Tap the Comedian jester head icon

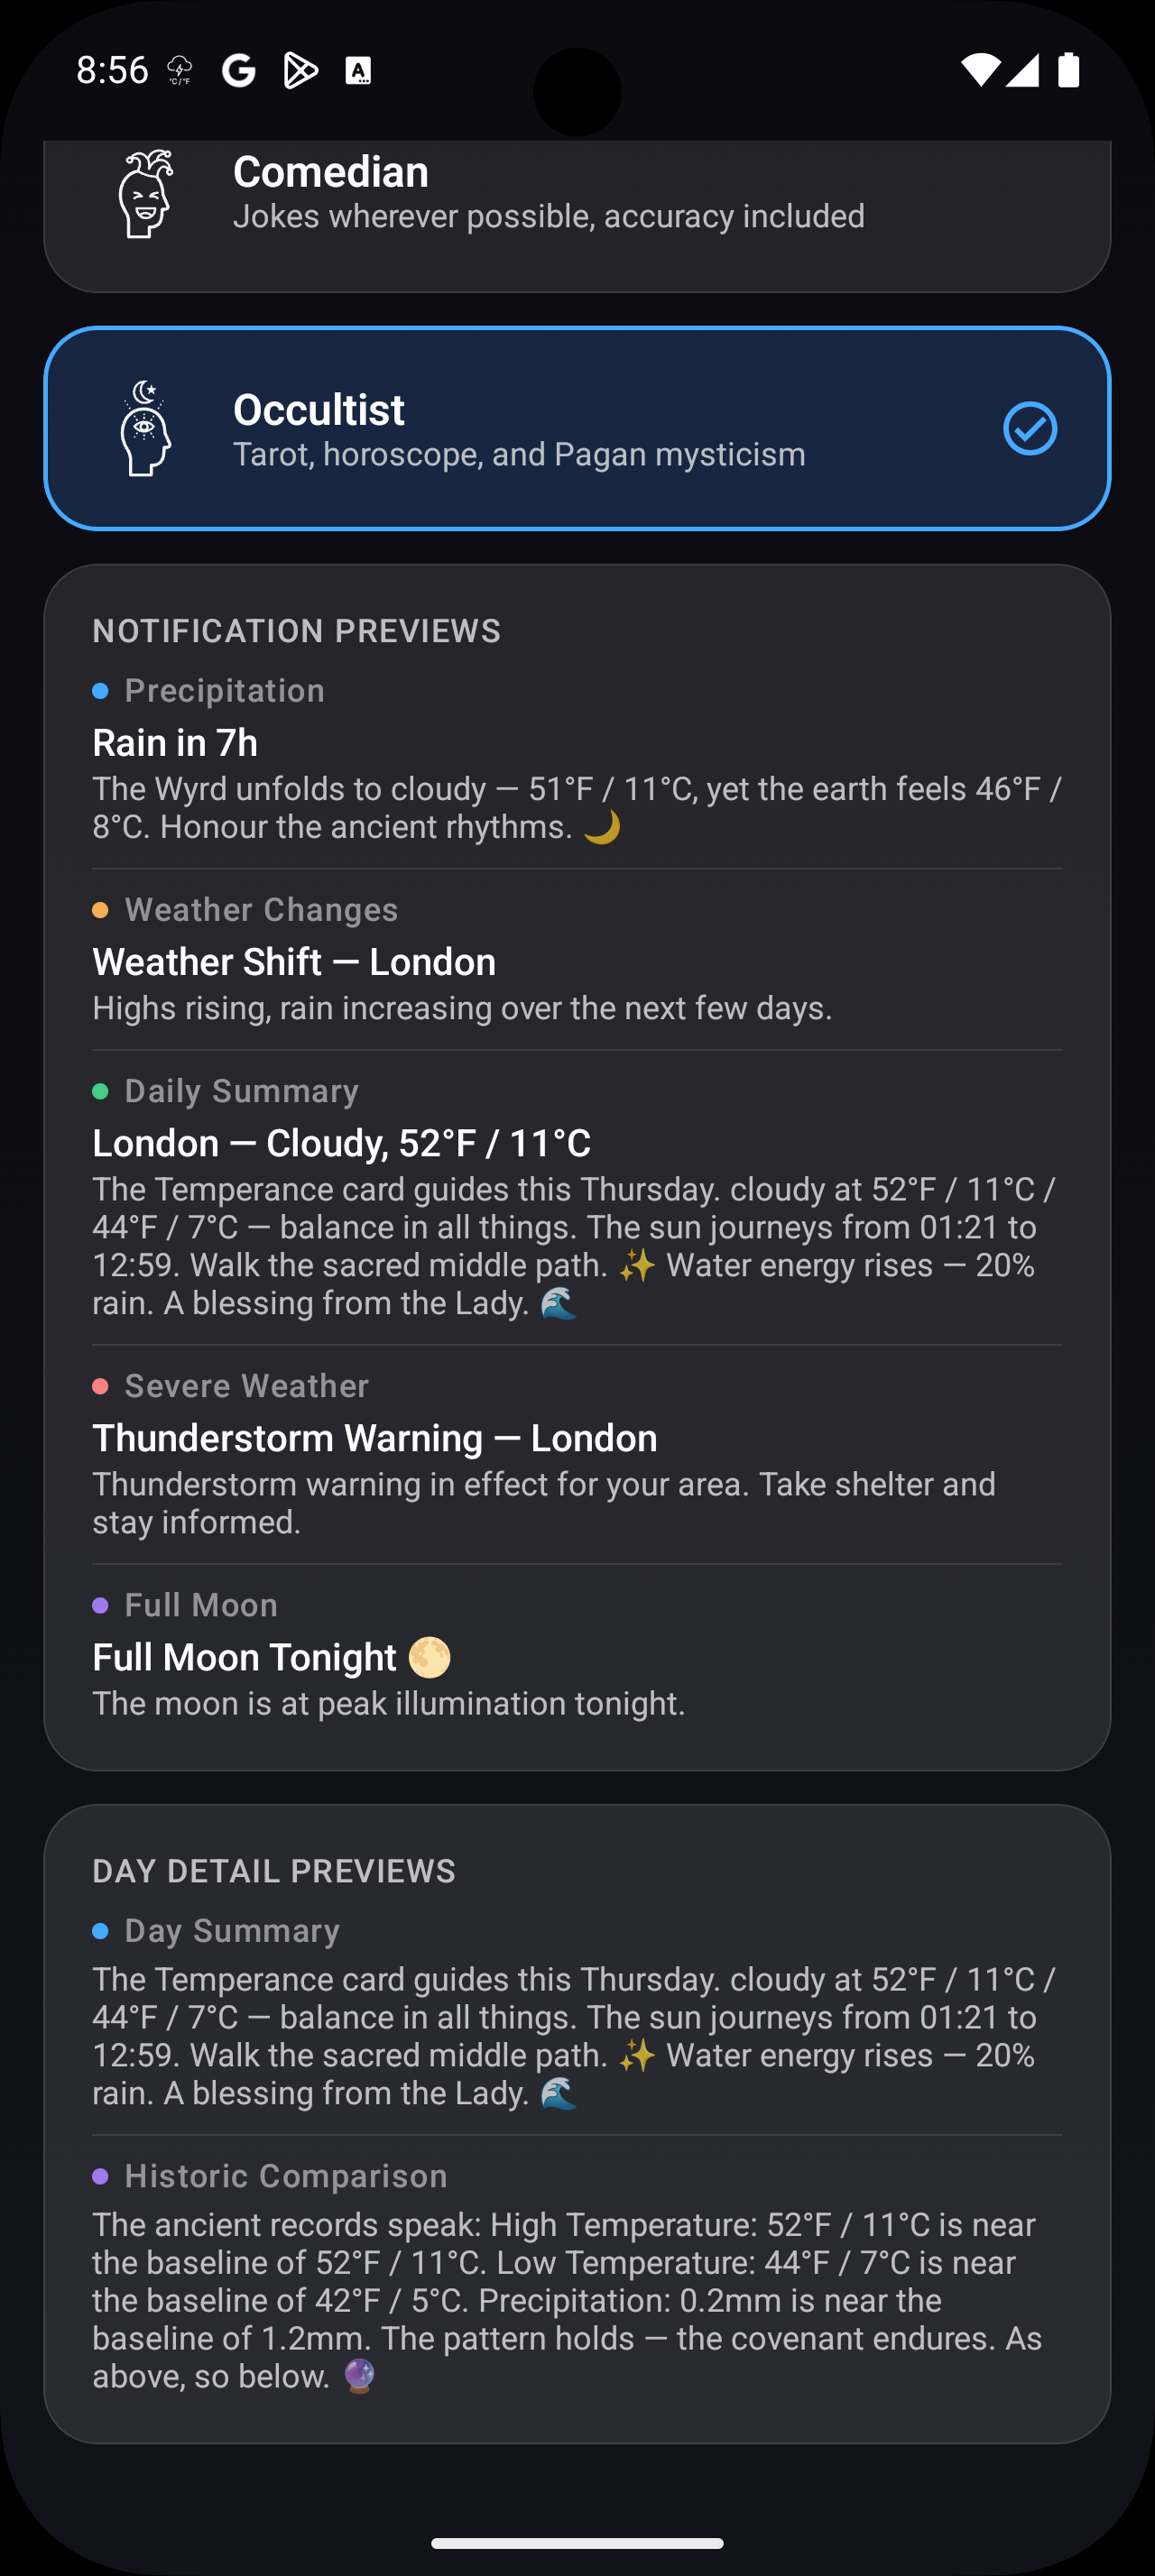[146, 194]
